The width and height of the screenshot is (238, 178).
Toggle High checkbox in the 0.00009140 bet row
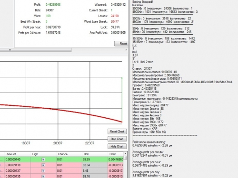(x=43, y=159)
